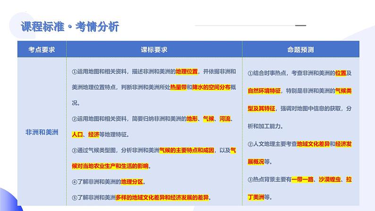
Task: Click the highlighted 沙漠蝗虫 phrase
Action: (x=330, y=179)
